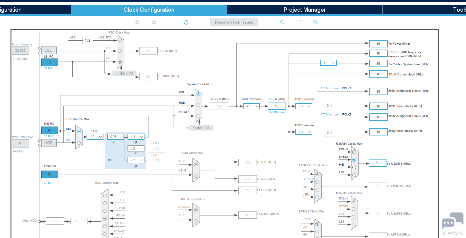This screenshot has height=238, width=466.
Task: Select LSE in USART1 Clock Mux
Action: [x=354, y=175]
